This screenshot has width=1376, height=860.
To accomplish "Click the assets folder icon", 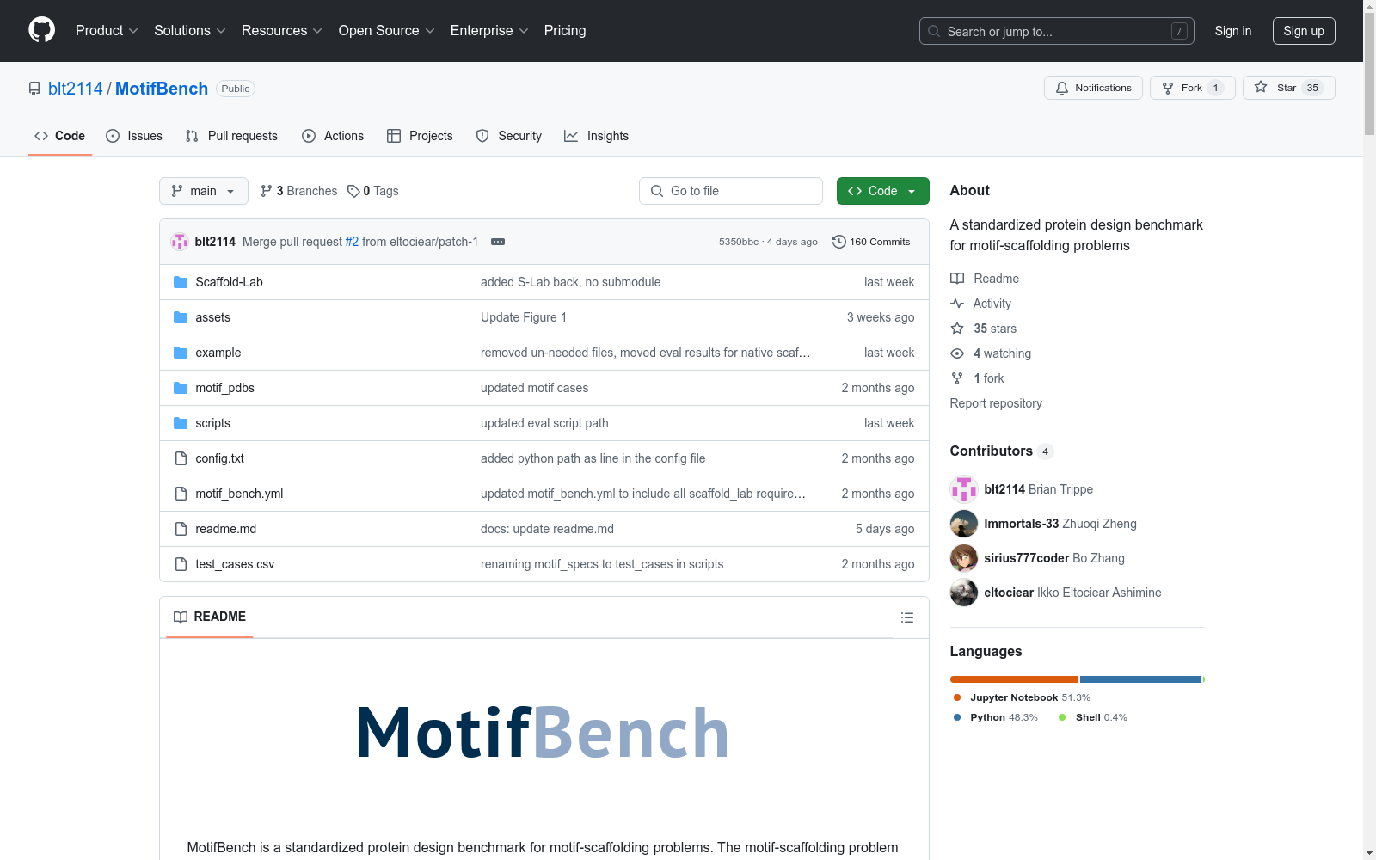I will pos(181,317).
